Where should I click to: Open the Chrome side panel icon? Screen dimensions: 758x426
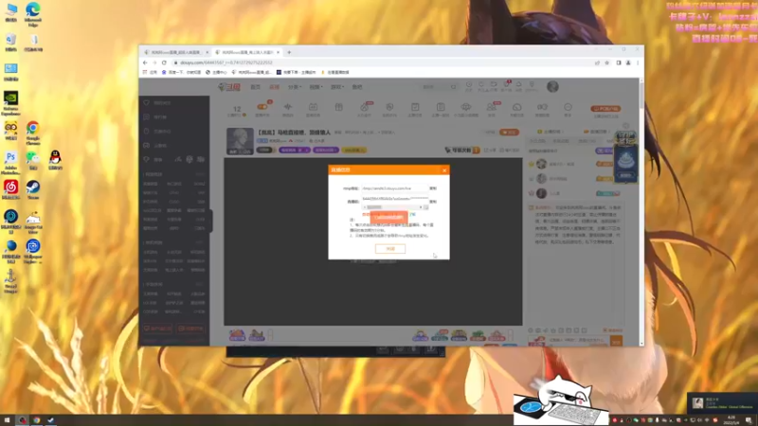619,62
